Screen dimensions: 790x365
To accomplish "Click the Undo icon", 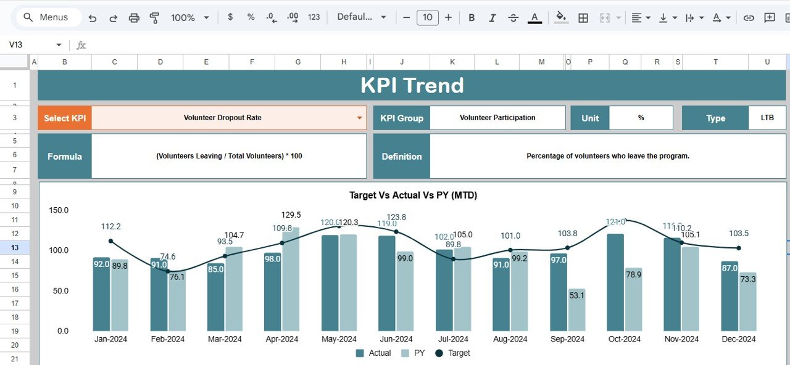I will (92, 17).
